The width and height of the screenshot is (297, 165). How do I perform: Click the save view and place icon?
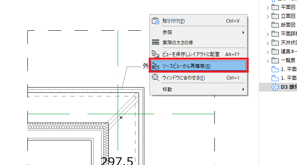[x=156, y=54]
